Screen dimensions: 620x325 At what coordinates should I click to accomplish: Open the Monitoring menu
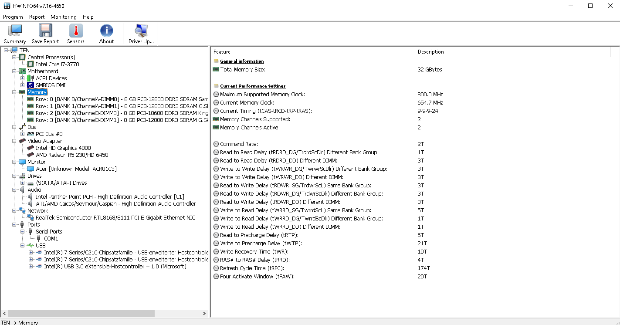click(x=63, y=17)
